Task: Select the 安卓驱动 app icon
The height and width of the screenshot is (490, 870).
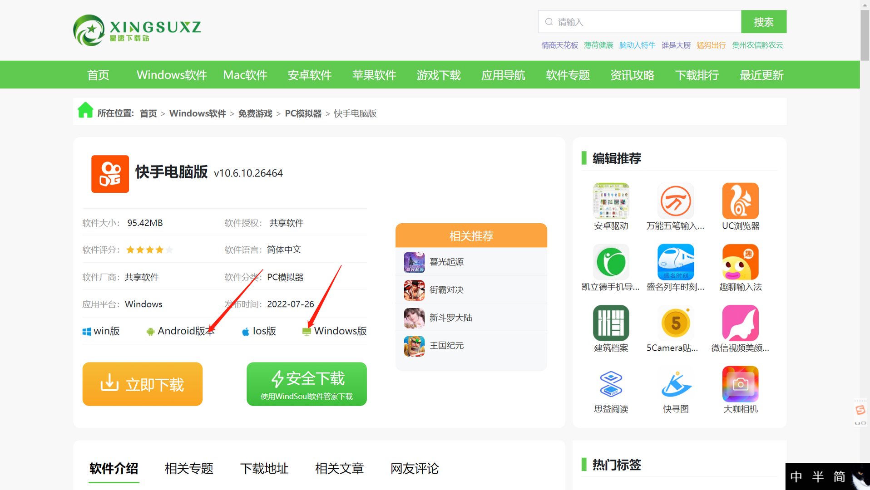Action: (611, 201)
